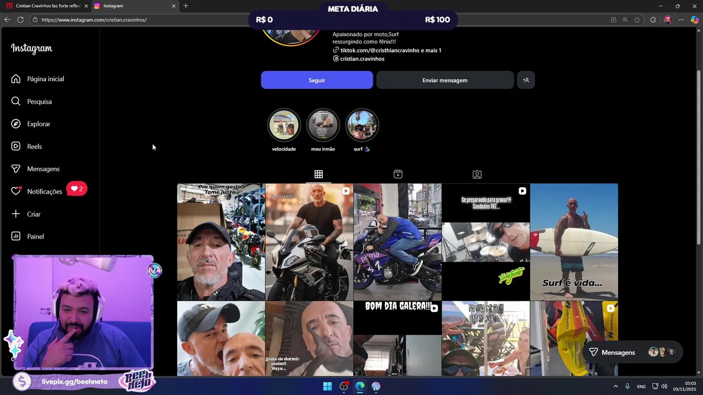Follow the profile with Seguir button
Image resolution: width=703 pixels, height=395 pixels.
pyautogui.click(x=317, y=80)
